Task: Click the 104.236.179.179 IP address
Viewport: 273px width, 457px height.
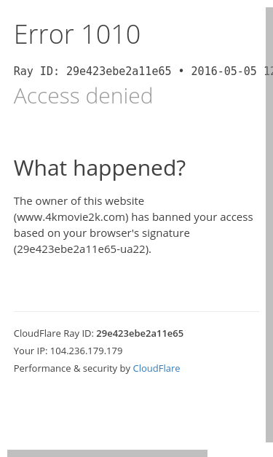Action: [86, 351]
